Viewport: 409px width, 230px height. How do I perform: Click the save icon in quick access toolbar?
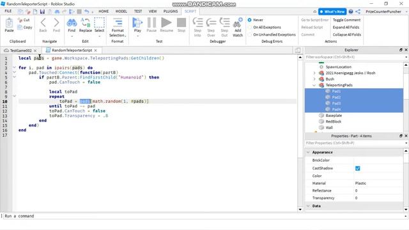[42, 11]
